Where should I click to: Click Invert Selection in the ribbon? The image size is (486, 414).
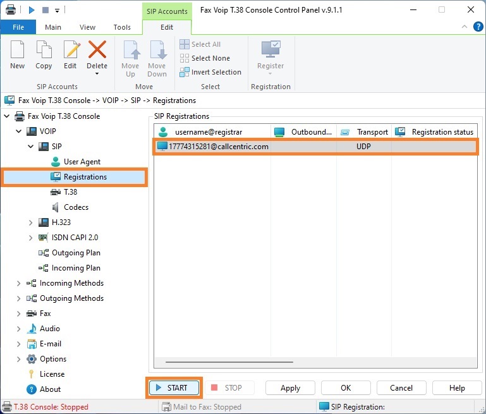tap(210, 72)
